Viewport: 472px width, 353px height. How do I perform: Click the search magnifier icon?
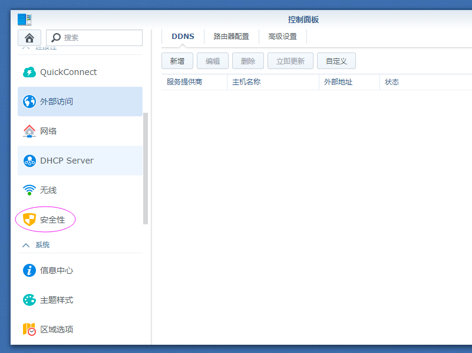click(x=56, y=38)
